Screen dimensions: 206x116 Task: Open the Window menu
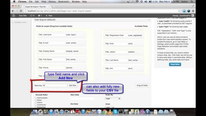pos(76,2)
